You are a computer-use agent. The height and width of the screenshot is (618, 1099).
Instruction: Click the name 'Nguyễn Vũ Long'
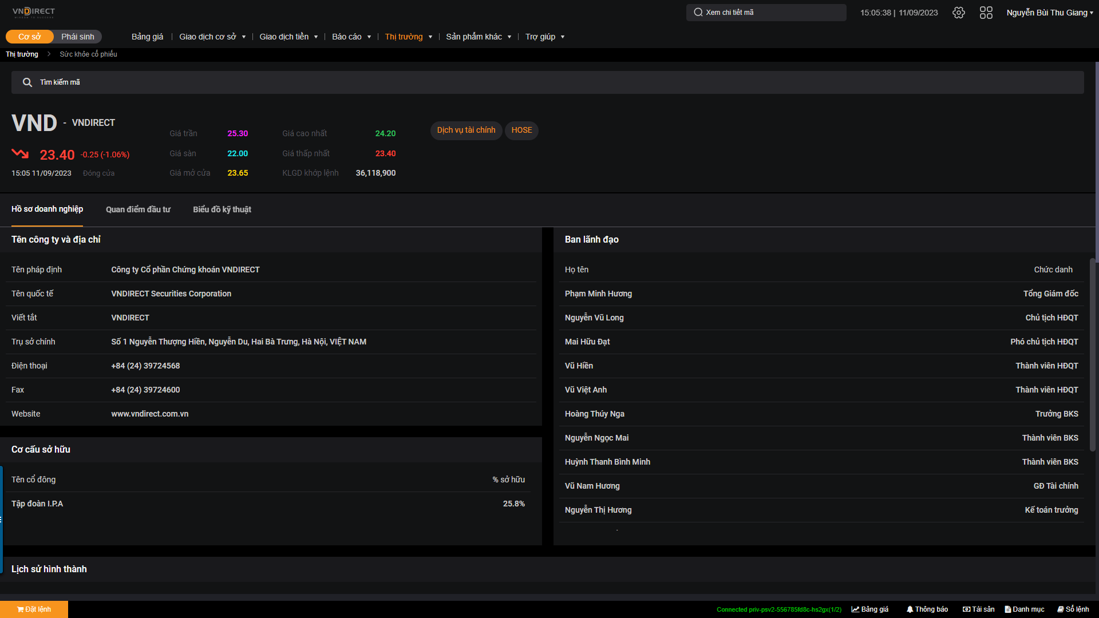tap(594, 318)
